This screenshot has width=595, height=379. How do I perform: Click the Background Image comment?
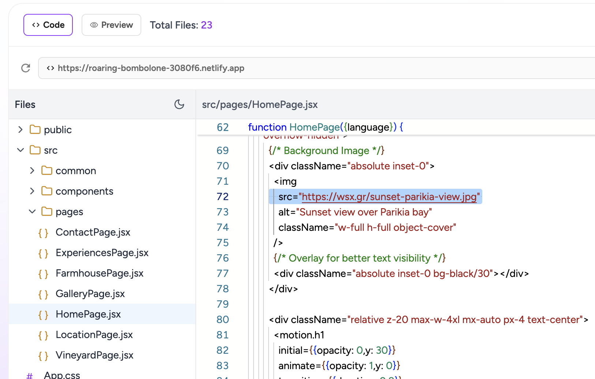326,151
